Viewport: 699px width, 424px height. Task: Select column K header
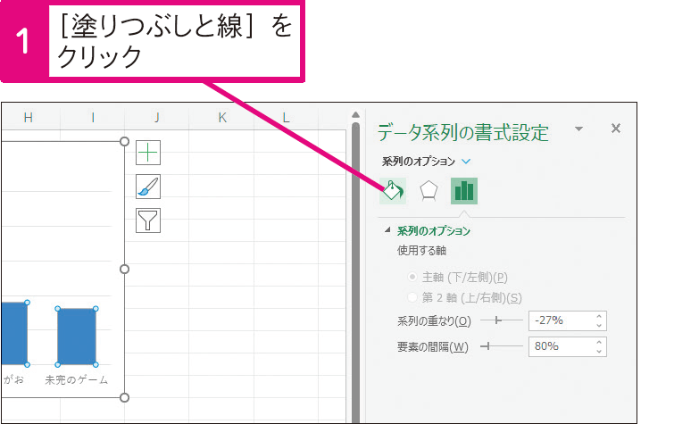click(x=221, y=117)
